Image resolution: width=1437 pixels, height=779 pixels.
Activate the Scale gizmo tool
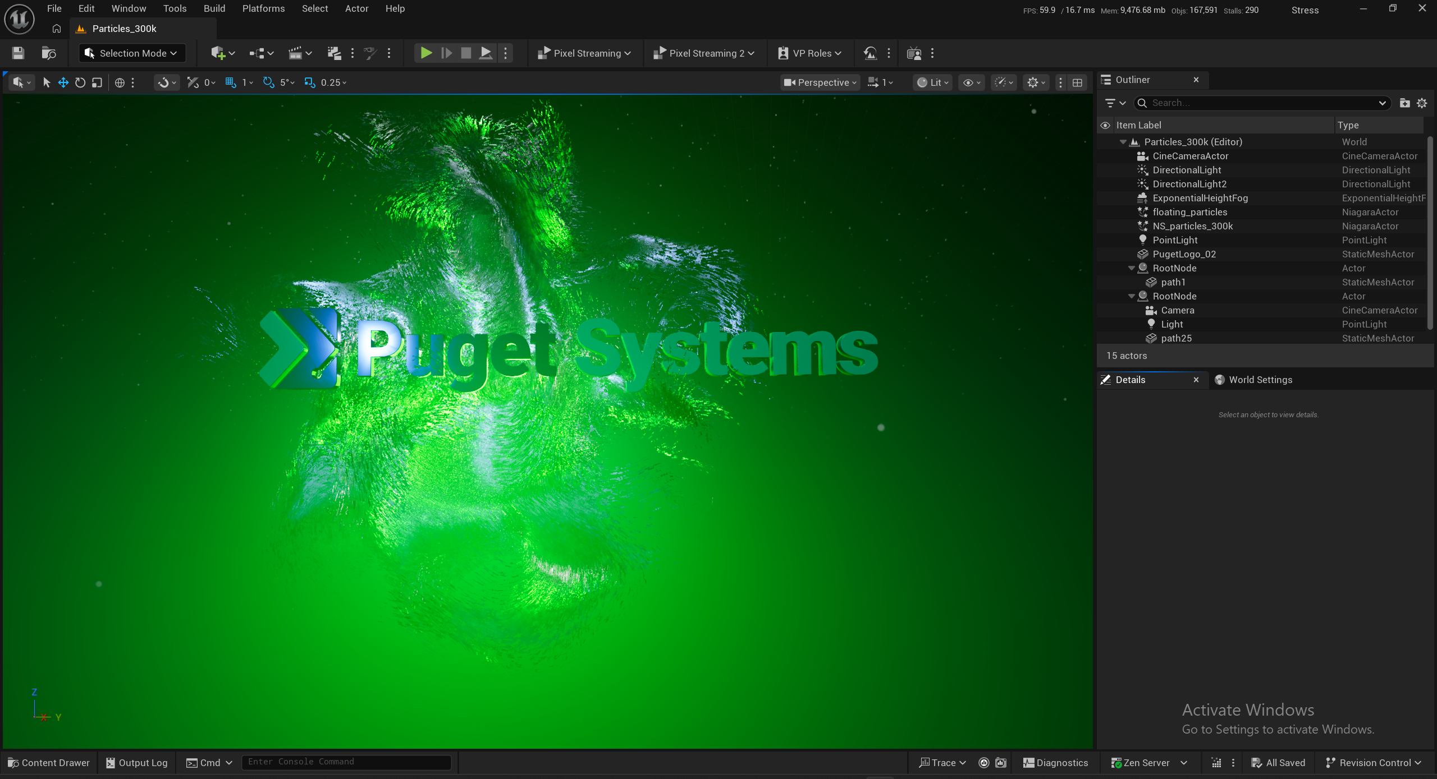(x=97, y=82)
